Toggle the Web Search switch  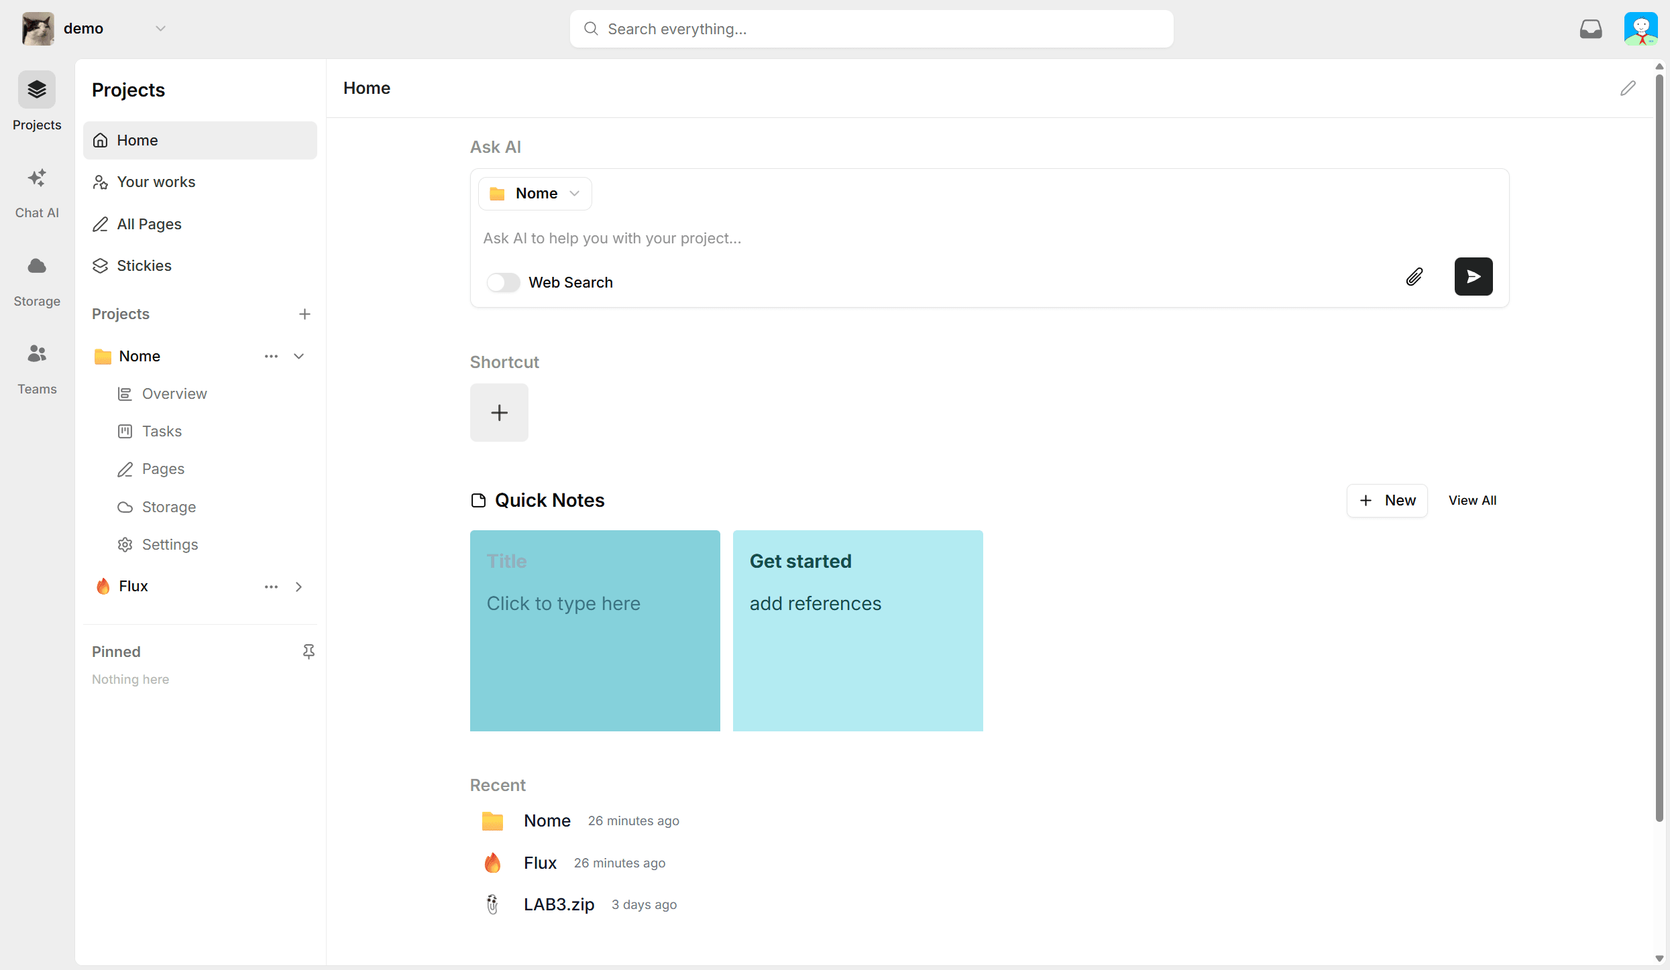click(504, 282)
